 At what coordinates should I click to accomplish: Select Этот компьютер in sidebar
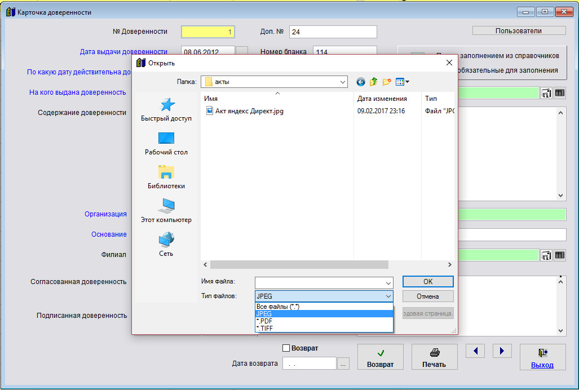[166, 211]
